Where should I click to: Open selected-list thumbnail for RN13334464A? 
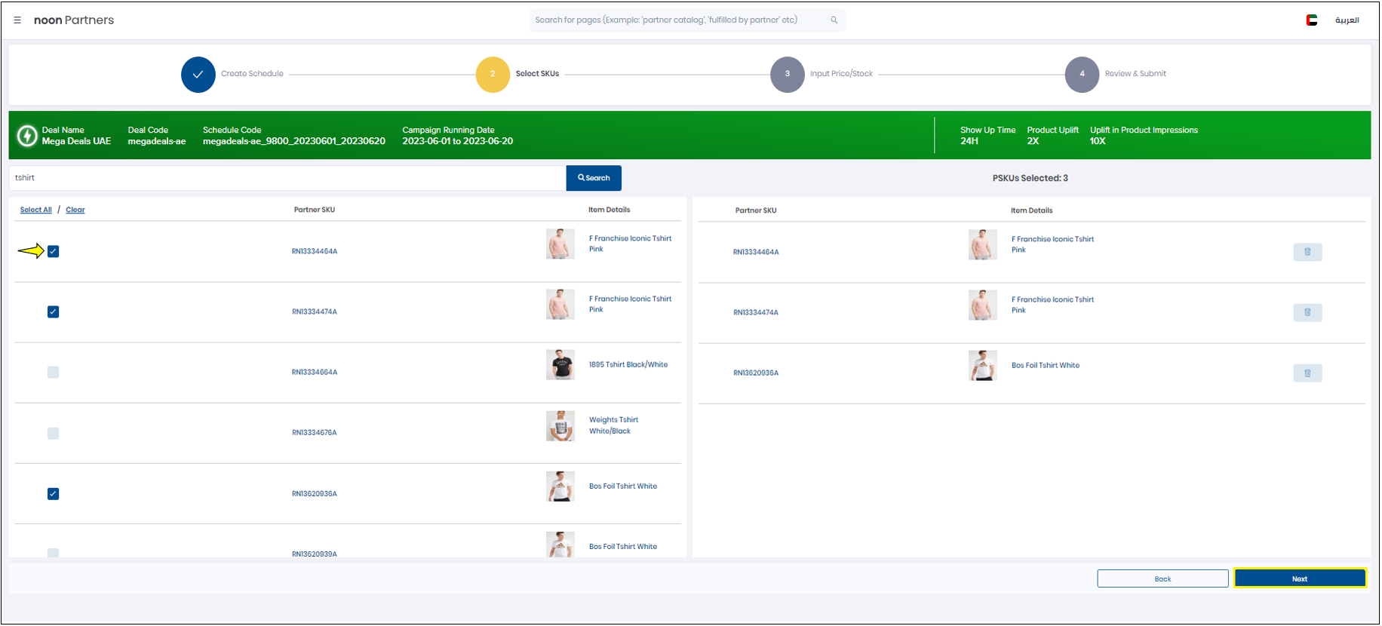click(x=982, y=245)
